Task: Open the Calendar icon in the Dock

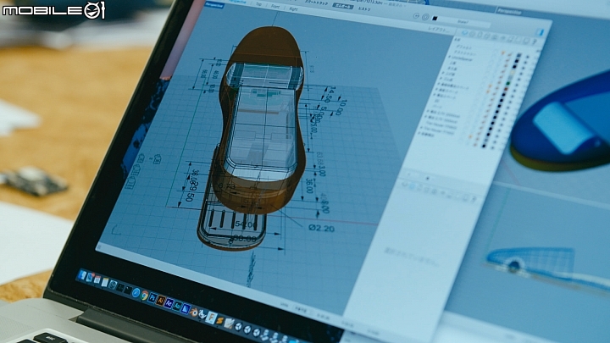Action: pyautogui.click(x=97, y=279)
